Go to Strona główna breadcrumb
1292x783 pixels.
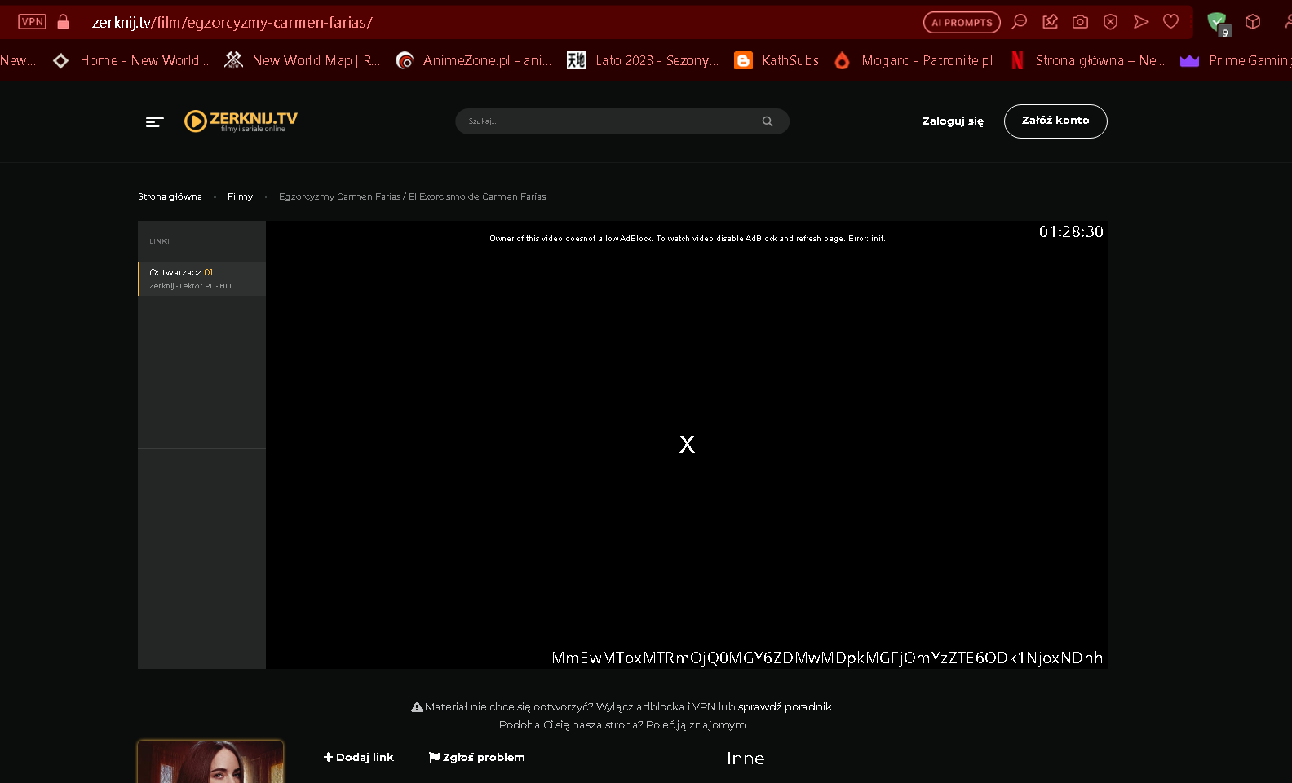tap(170, 196)
